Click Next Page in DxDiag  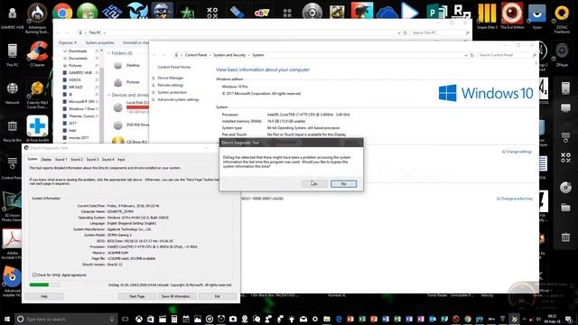click(137, 296)
